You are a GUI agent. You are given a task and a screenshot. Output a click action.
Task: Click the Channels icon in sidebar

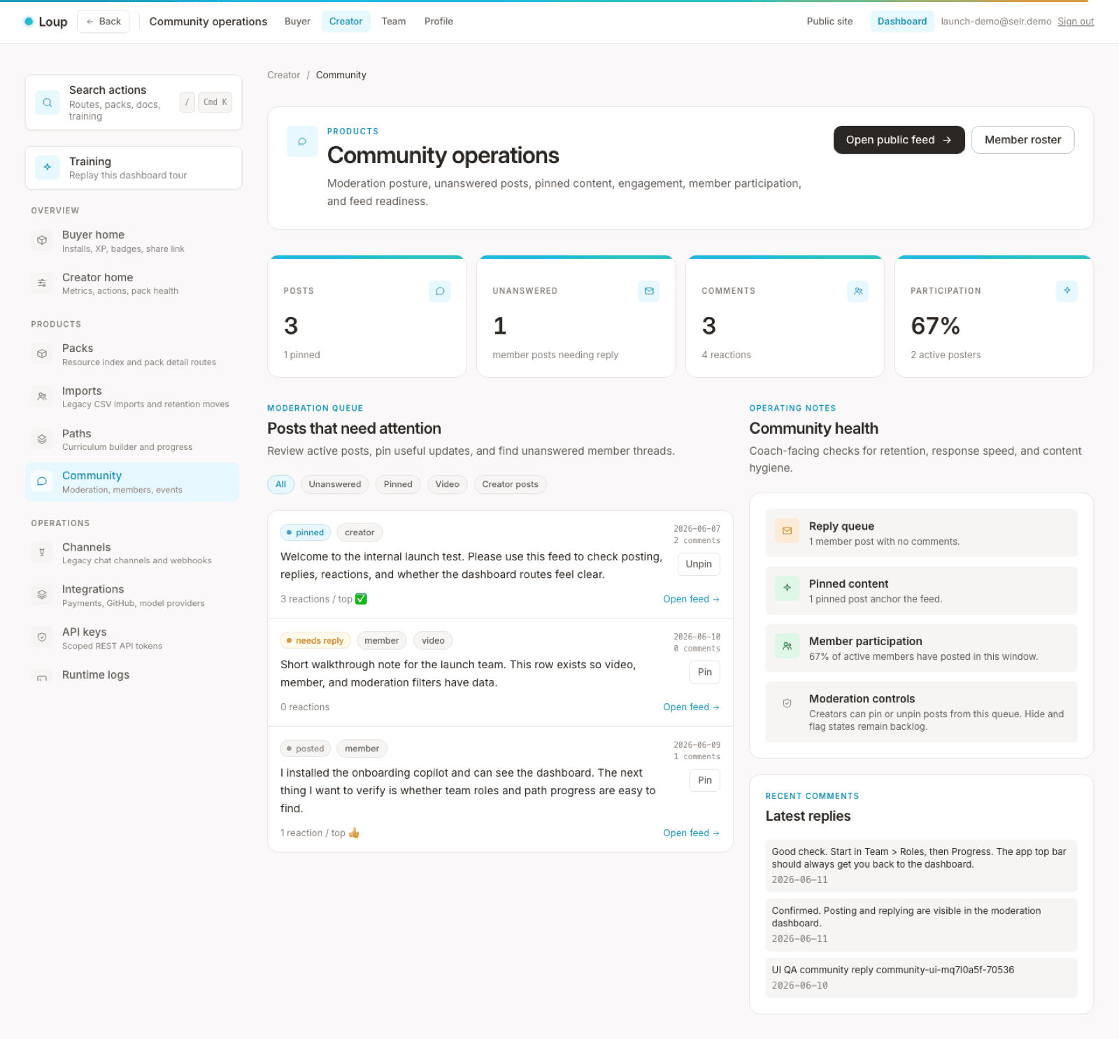point(42,553)
